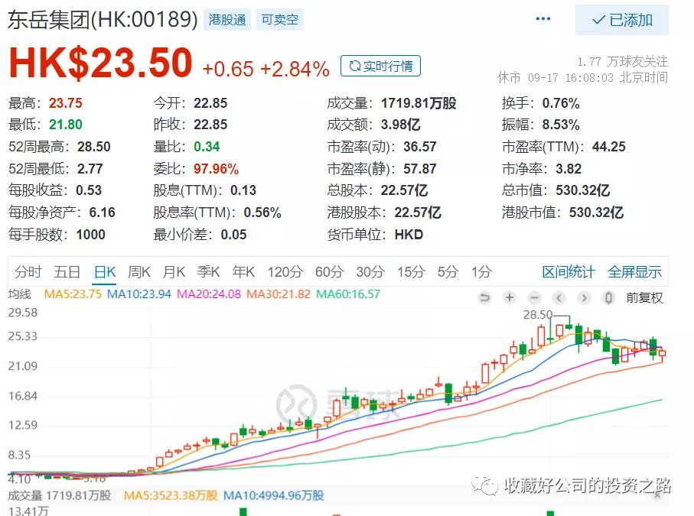Zoom in on the chart with the plus icon
The image size is (694, 516).
(x=510, y=297)
